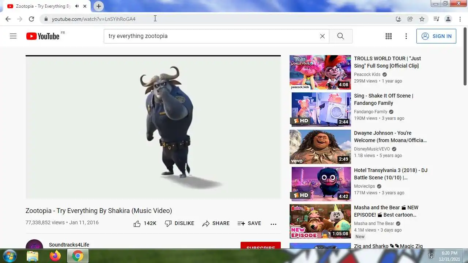Click the '77,338,852 views' text

pyautogui.click(x=45, y=222)
